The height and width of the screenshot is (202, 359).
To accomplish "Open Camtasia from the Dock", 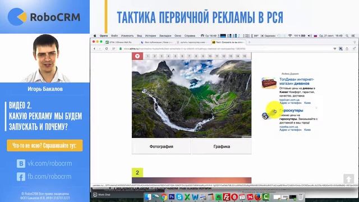I will tap(266, 197).
